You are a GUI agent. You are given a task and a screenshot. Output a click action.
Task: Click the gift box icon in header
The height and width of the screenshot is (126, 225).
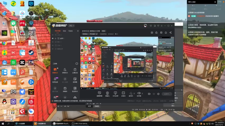pyautogui.click(x=152, y=32)
